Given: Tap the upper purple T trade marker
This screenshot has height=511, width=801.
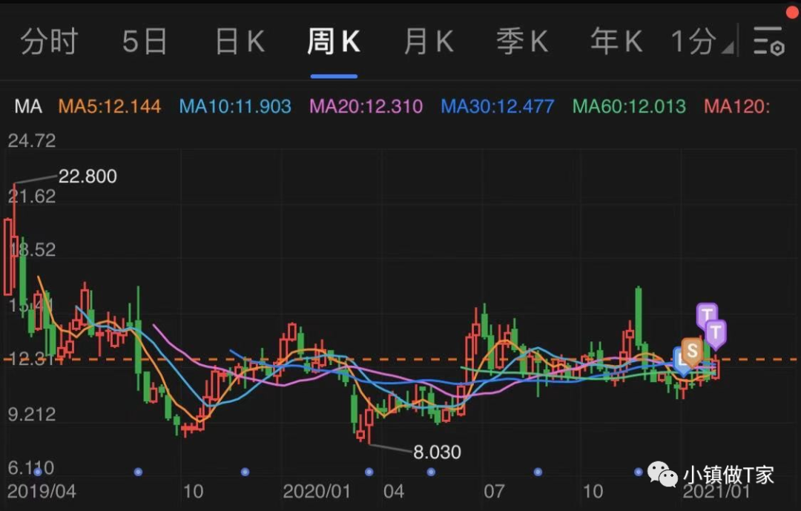Looking at the screenshot, I should tap(707, 314).
